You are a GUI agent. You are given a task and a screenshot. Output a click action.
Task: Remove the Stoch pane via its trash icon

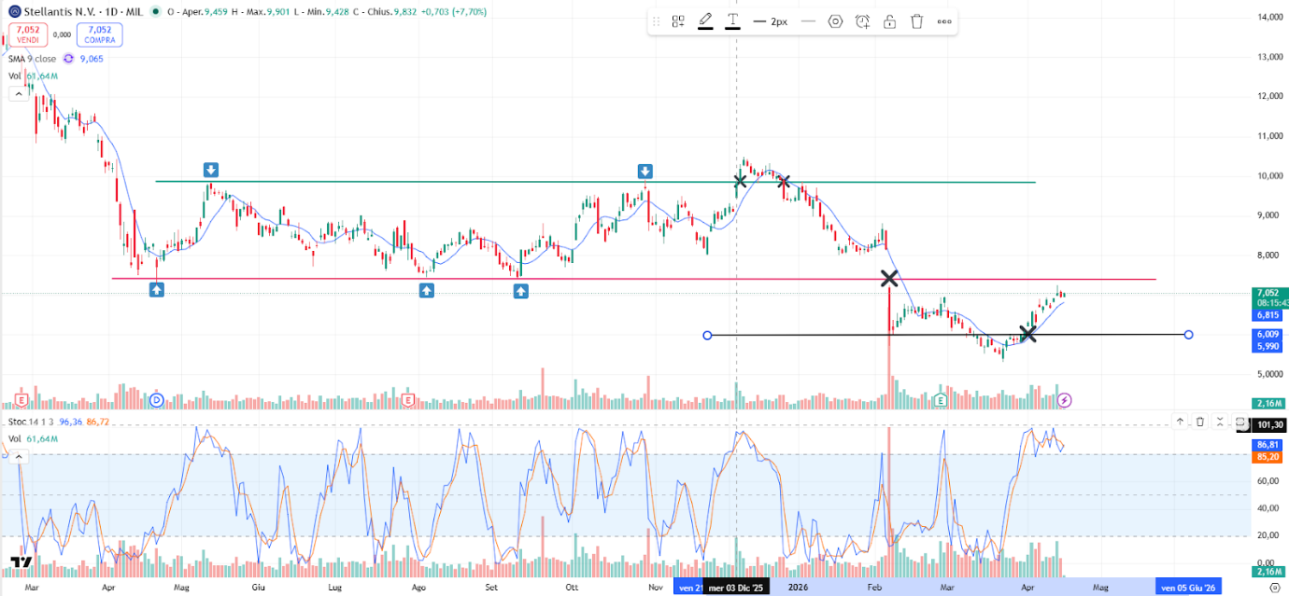pos(1200,422)
